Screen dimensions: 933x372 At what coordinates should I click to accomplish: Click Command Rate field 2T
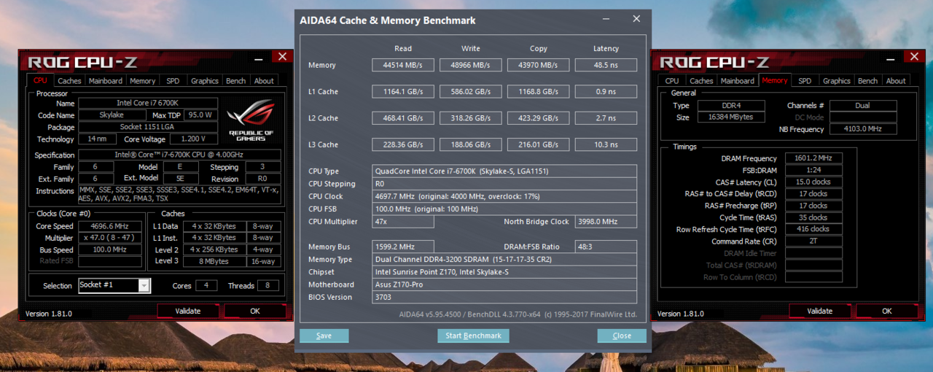click(x=813, y=241)
